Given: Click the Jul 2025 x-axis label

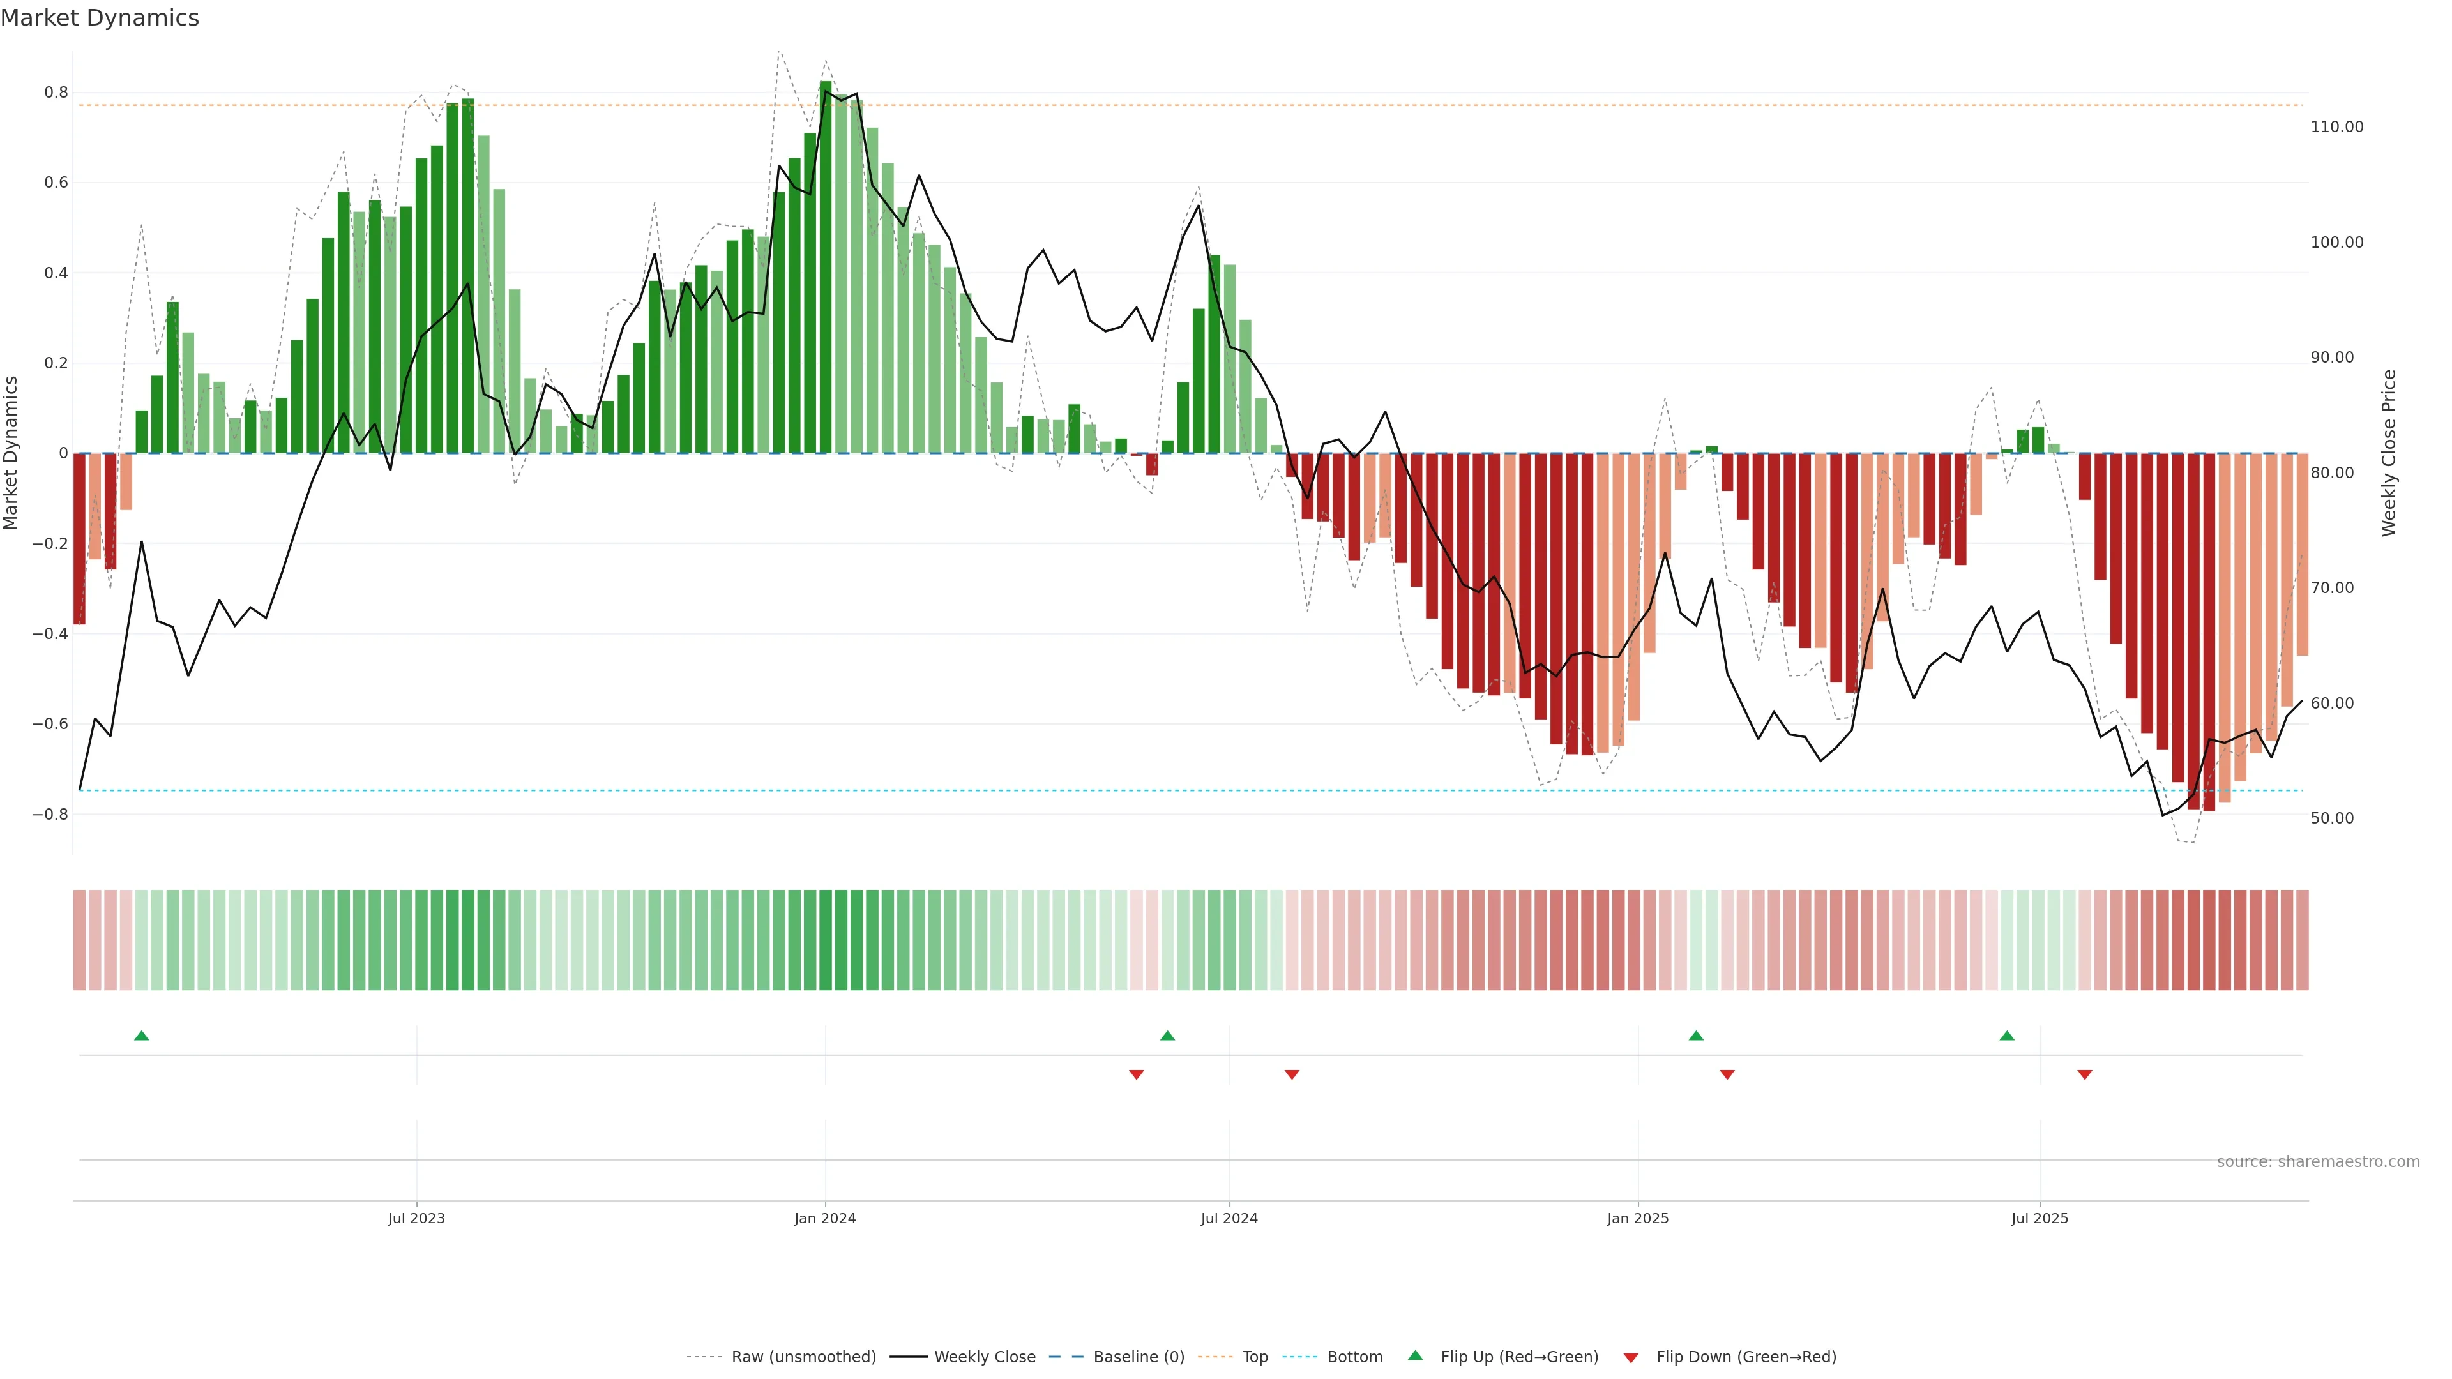Looking at the screenshot, I should [2040, 1218].
